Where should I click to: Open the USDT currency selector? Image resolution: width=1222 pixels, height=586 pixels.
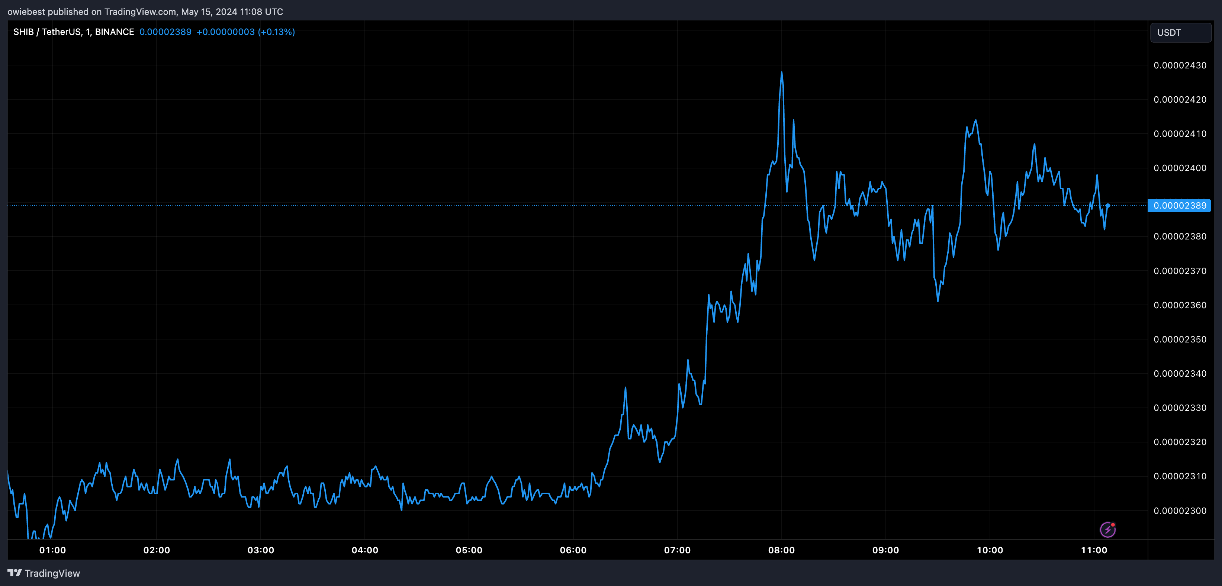click(1180, 33)
